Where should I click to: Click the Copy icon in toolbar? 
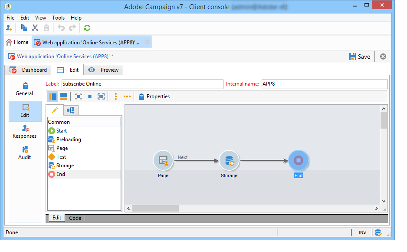pyautogui.click(x=23, y=28)
